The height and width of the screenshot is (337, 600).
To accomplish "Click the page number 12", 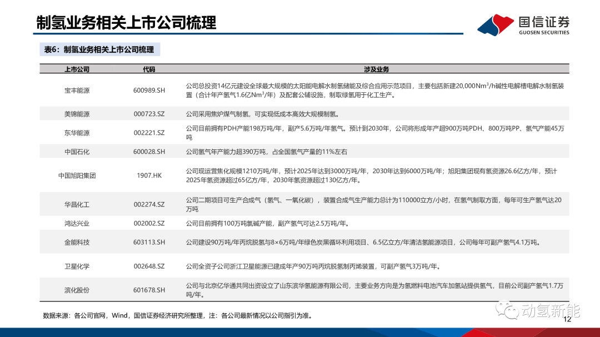I will point(567,319).
